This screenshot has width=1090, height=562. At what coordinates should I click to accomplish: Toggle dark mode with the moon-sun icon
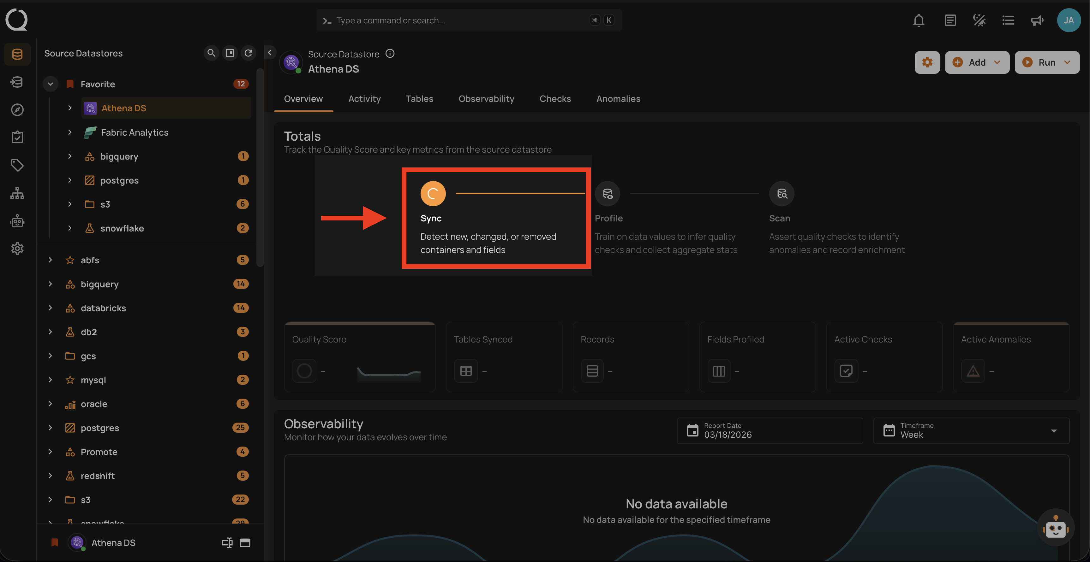pyautogui.click(x=979, y=20)
